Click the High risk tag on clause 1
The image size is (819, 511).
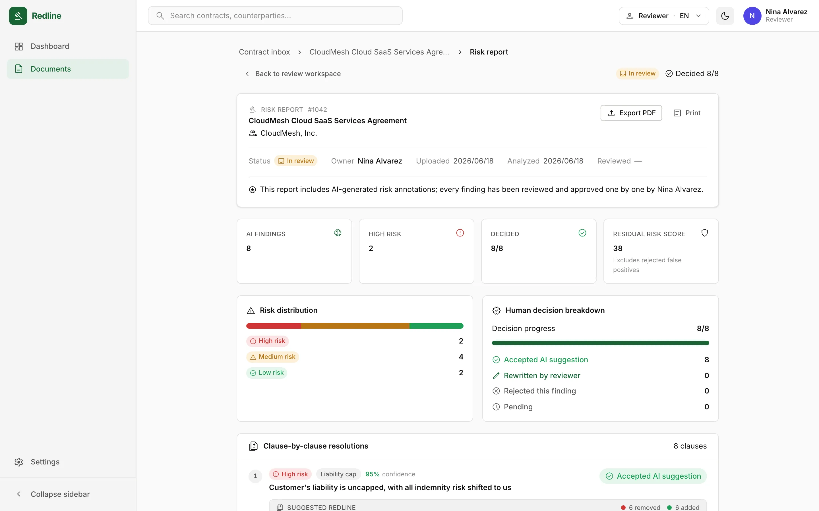pos(290,474)
